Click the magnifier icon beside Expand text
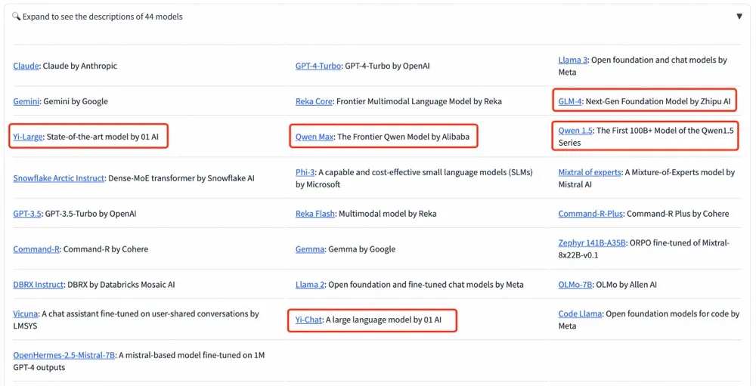 click(16, 16)
